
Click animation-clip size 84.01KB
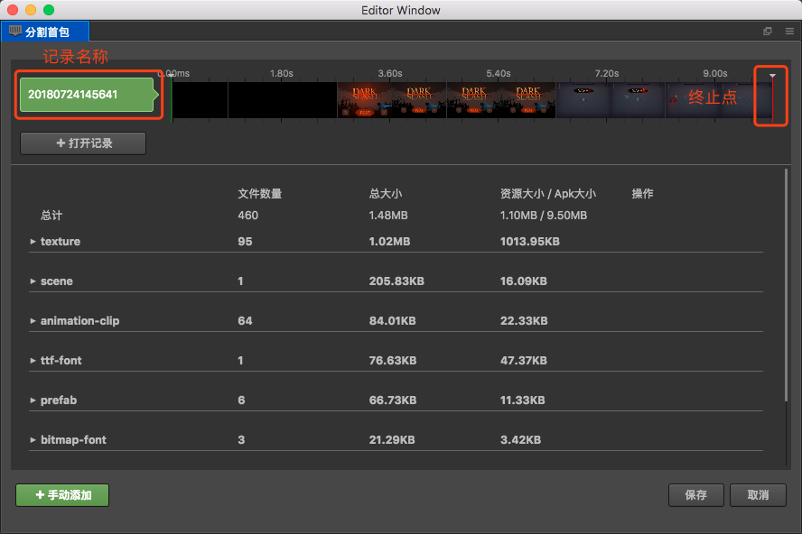pos(392,321)
